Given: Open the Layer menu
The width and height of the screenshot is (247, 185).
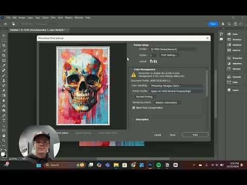Looking at the screenshot, I should coord(30,17).
